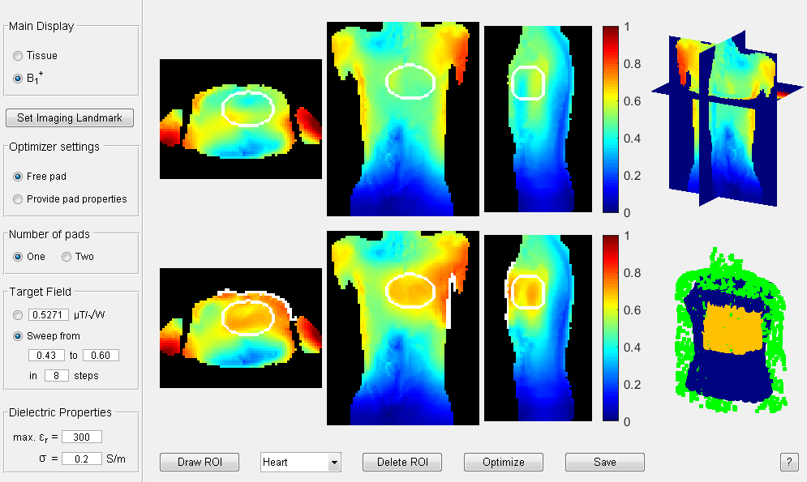Image resolution: width=807 pixels, height=482 pixels.
Task: Open help with the question mark button
Action: pyautogui.click(x=788, y=463)
